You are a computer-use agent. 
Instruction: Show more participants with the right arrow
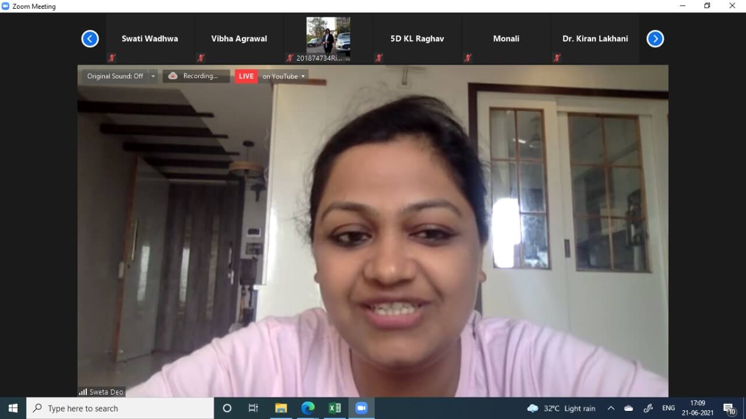click(x=655, y=39)
